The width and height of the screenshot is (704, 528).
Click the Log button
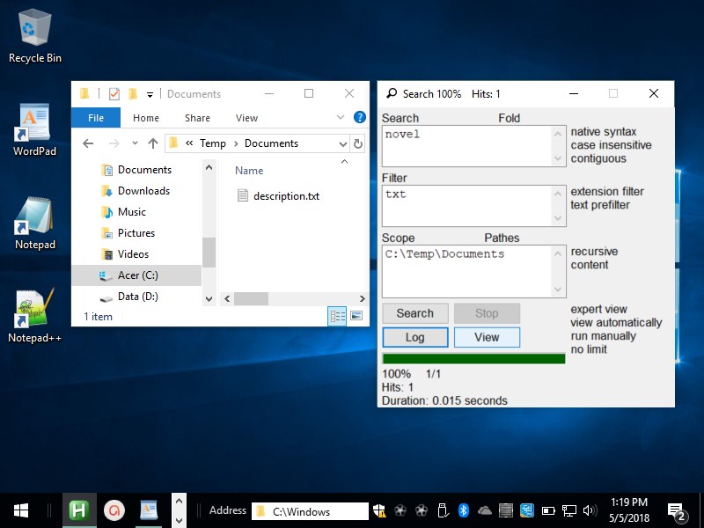pos(414,337)
